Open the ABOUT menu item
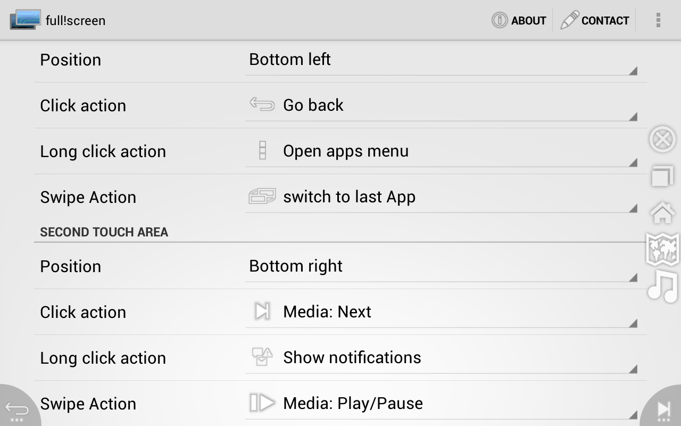The width and height of the screenshot is (681, 426). point(519,20)
